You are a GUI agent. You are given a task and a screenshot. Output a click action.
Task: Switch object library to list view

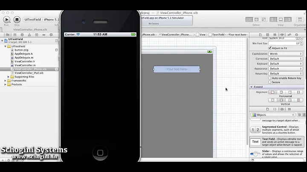pyautogui.click(x=304, y=115)
